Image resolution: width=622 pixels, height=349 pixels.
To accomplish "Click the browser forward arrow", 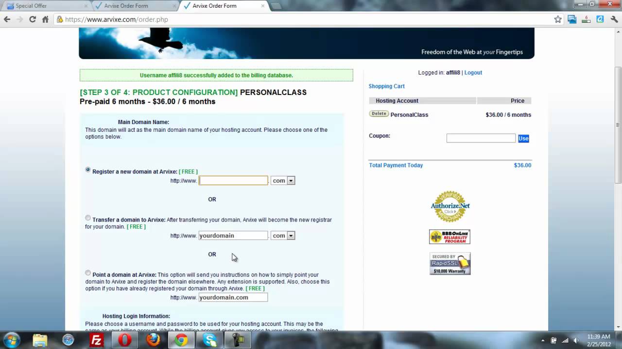I will [20, 19].
